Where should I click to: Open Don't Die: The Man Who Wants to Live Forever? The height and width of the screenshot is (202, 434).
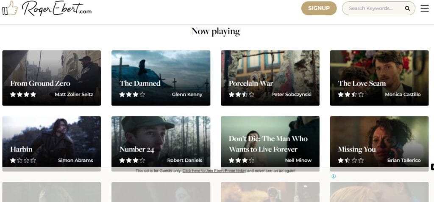[x=270, y=142]
